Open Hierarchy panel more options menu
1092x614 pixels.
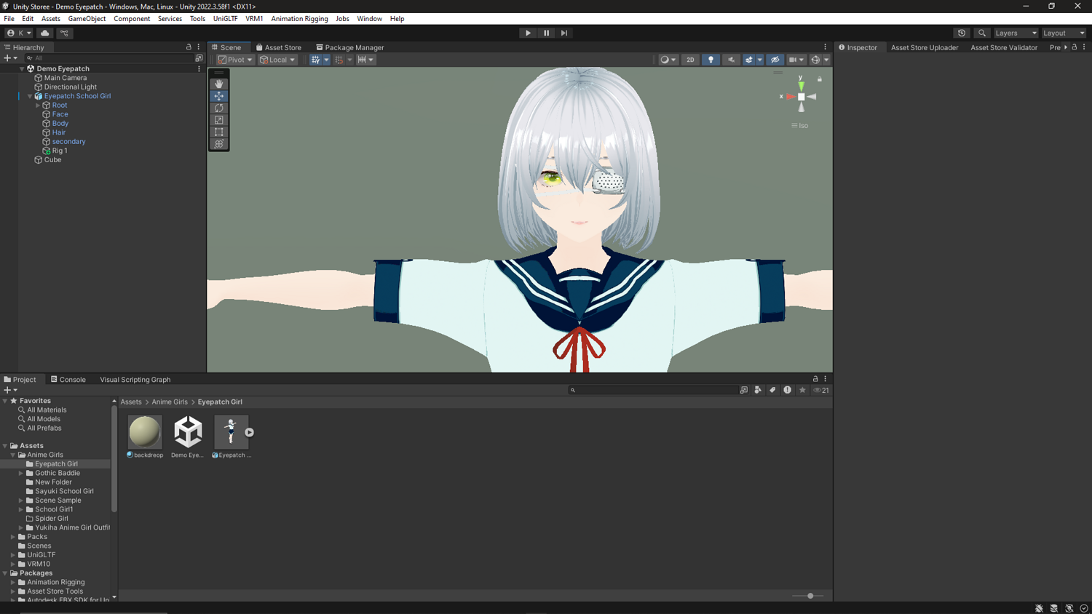[x=199, y=47]
